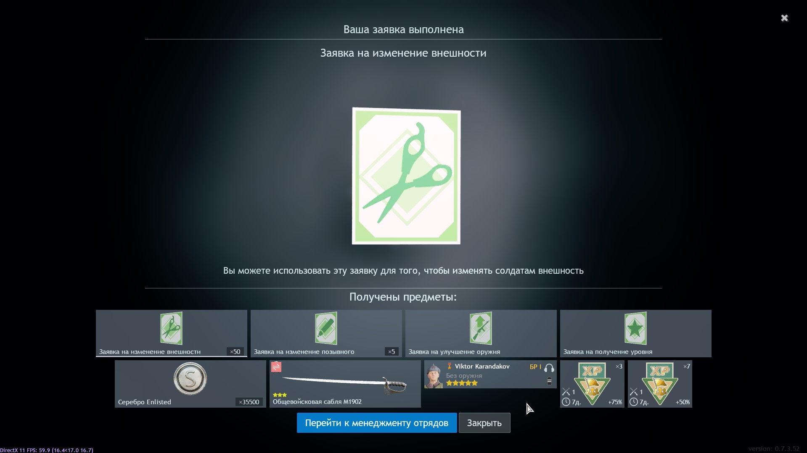Click Viktor Karandakov soldier portrait

[x=434, y=375]
